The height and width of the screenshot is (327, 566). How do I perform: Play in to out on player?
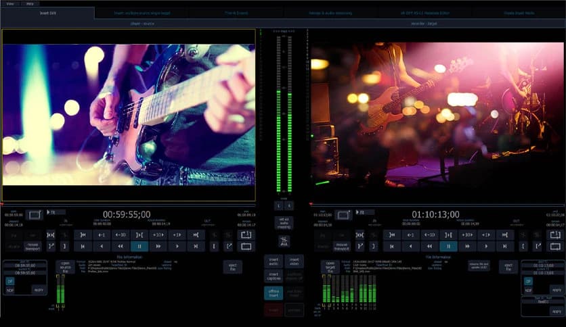139,235
